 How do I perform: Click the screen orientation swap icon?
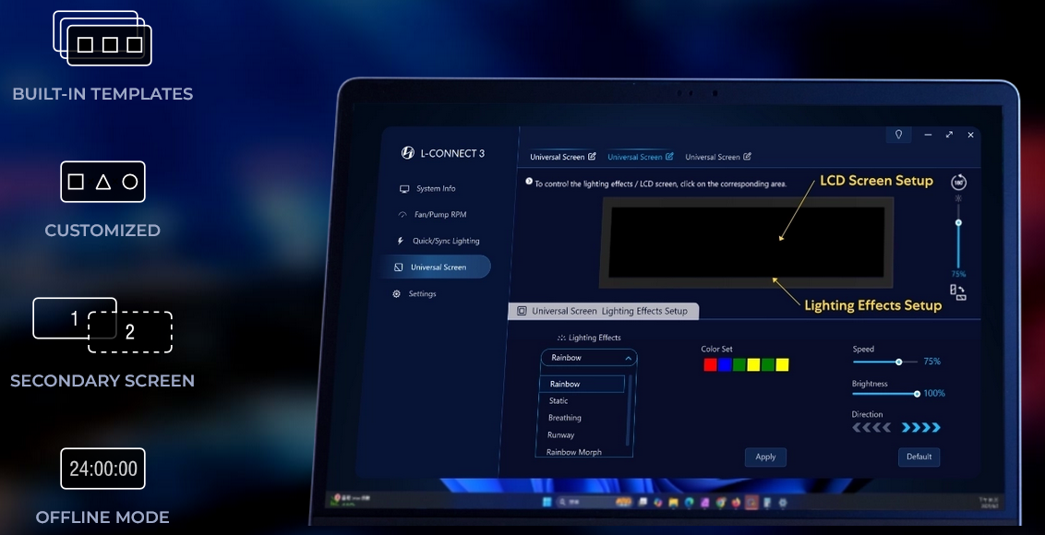958,292
